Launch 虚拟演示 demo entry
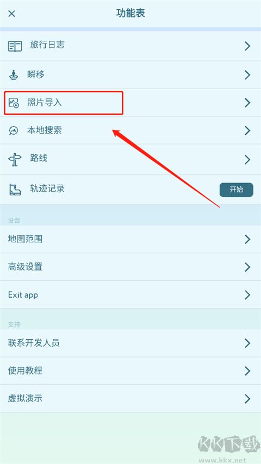 point(130,399)
